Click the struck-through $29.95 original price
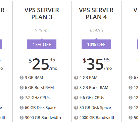The image size is (138, 122). pos(42,30)
